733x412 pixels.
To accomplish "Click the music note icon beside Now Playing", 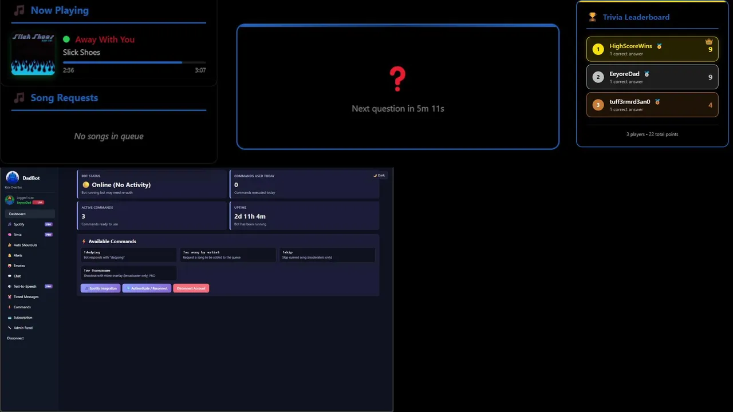I will pyautogui.click(x=19, y=10).
